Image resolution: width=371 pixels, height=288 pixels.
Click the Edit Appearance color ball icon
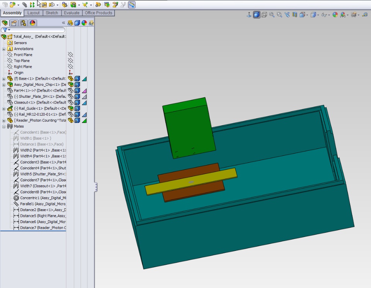point(335,15)
